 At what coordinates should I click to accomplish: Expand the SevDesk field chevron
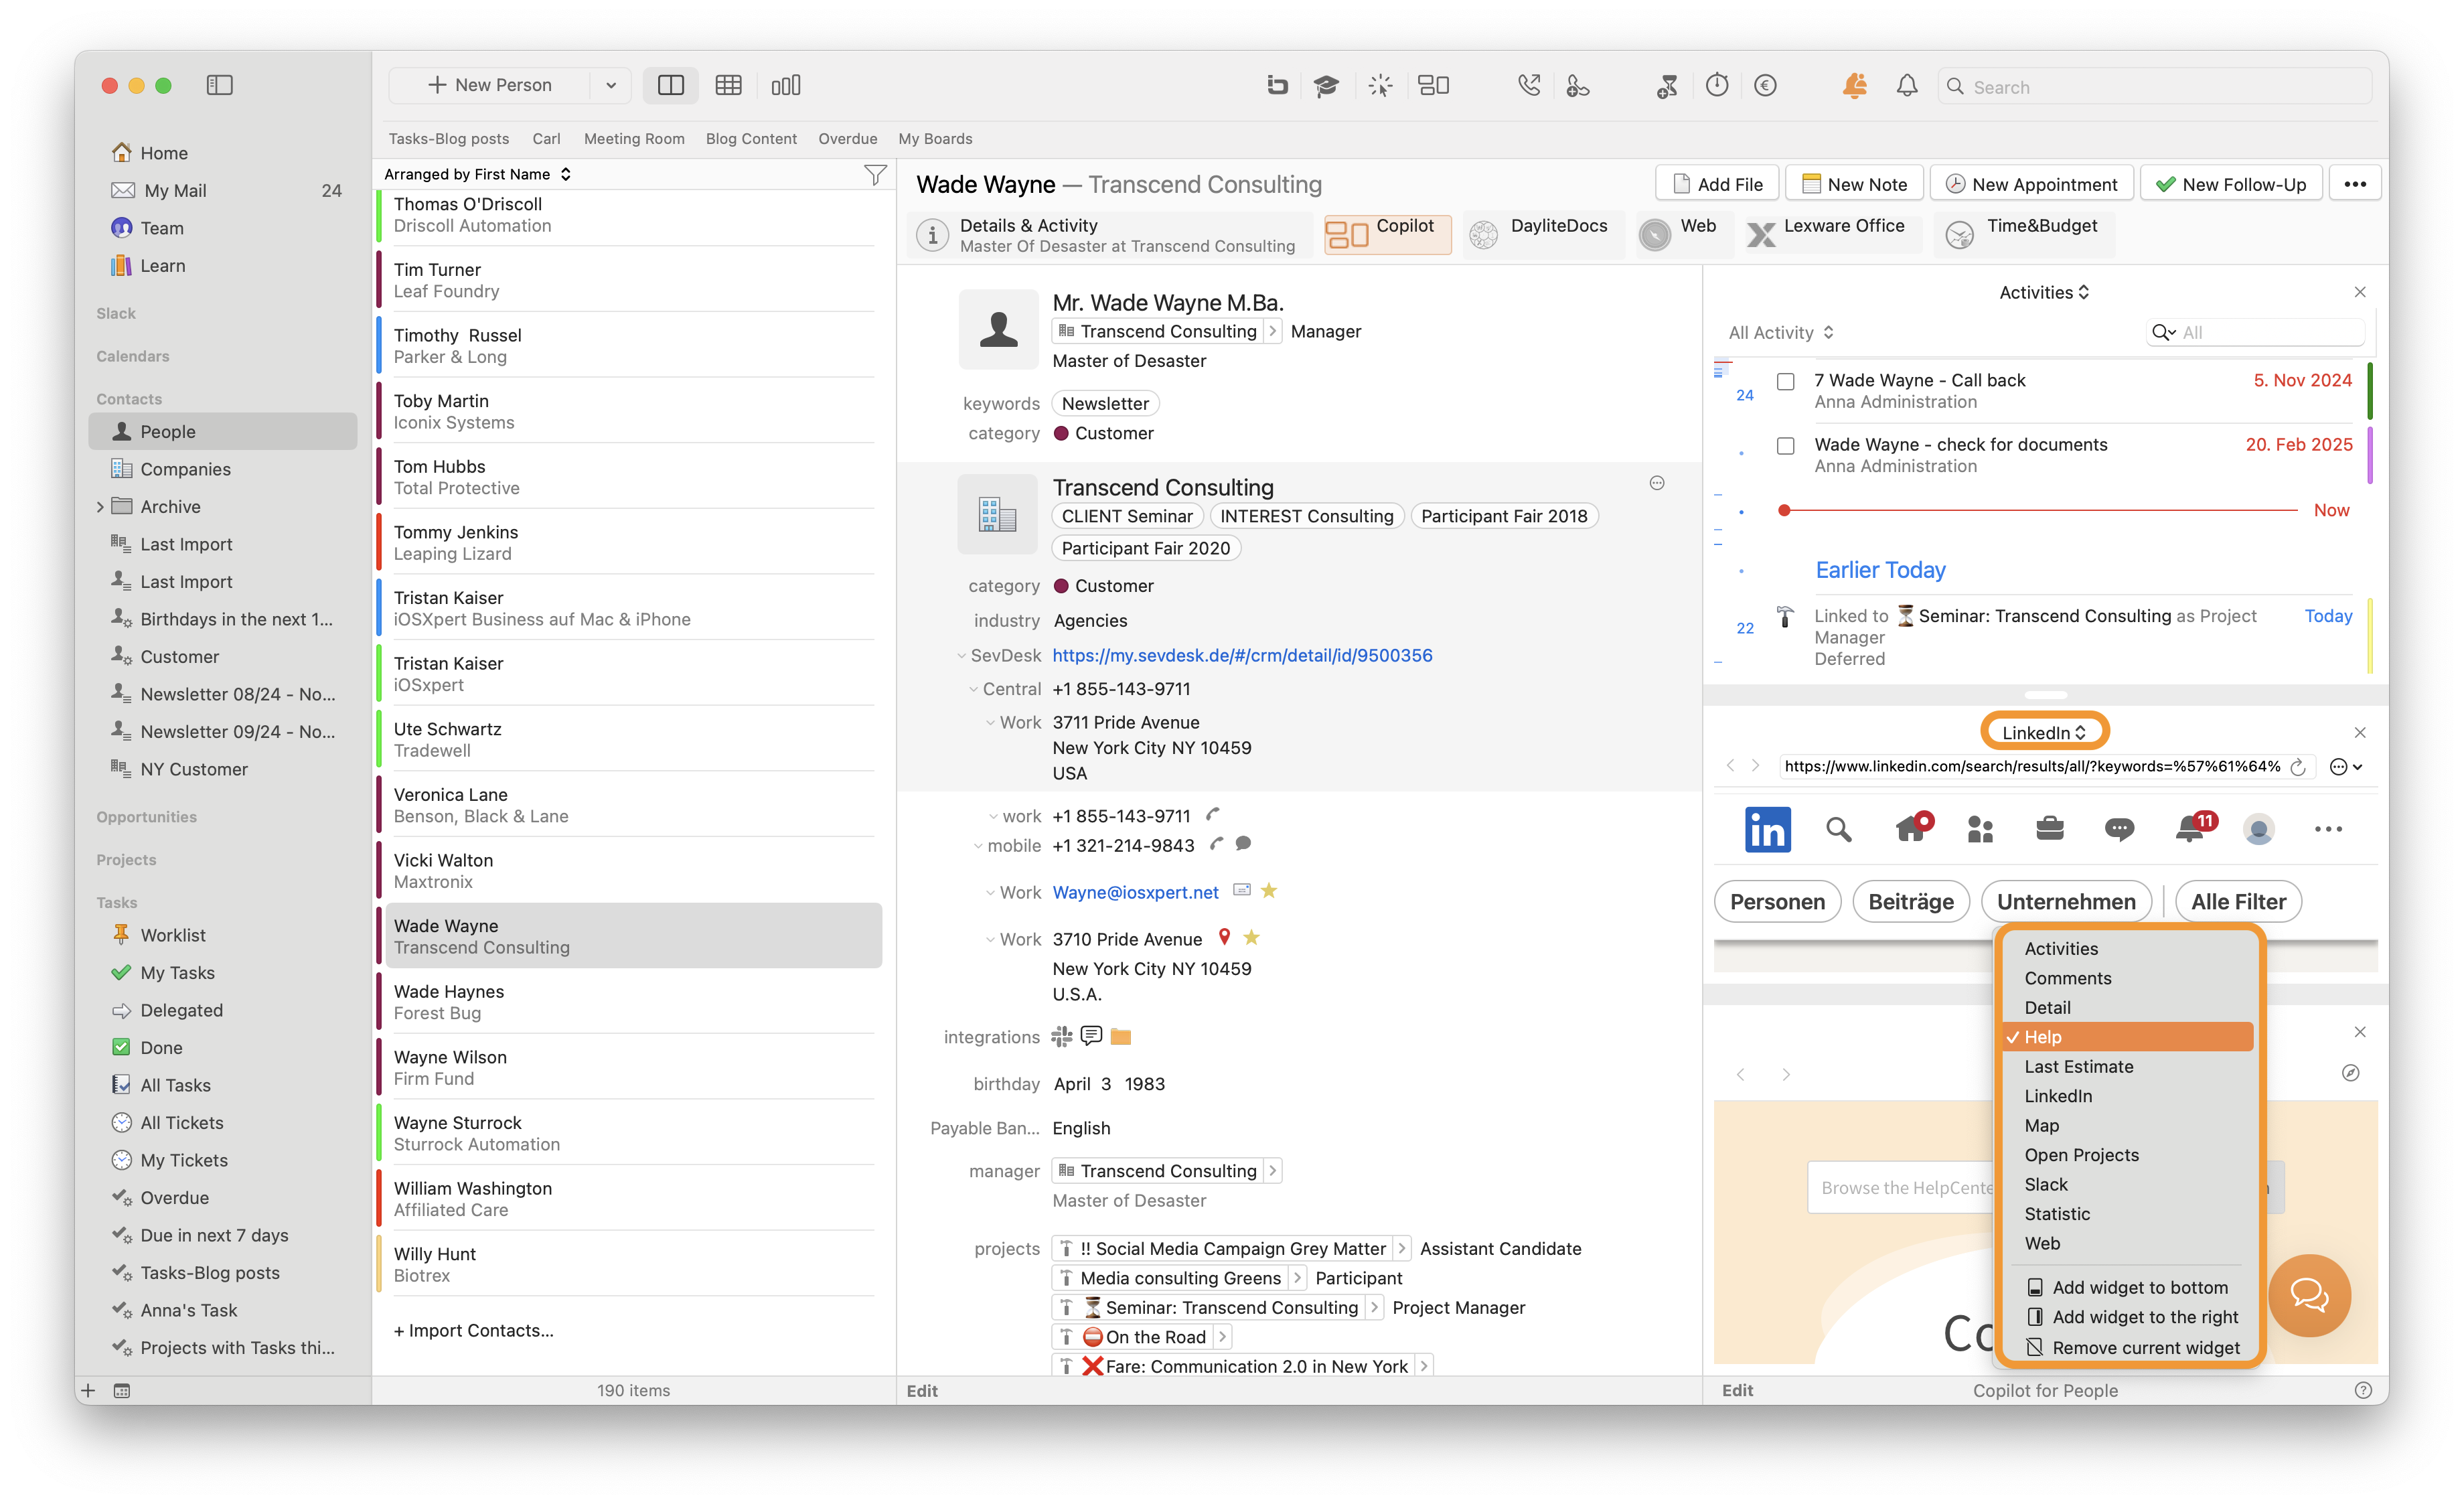tap(961, 656)
